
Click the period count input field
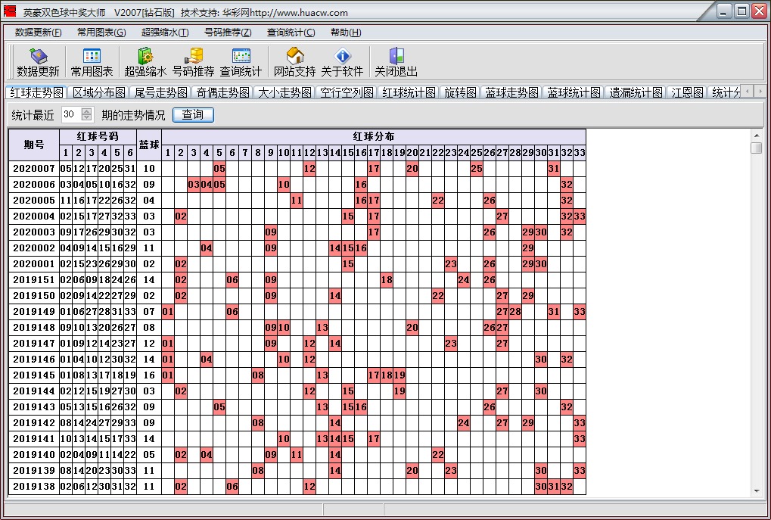(x=70, y=115)
